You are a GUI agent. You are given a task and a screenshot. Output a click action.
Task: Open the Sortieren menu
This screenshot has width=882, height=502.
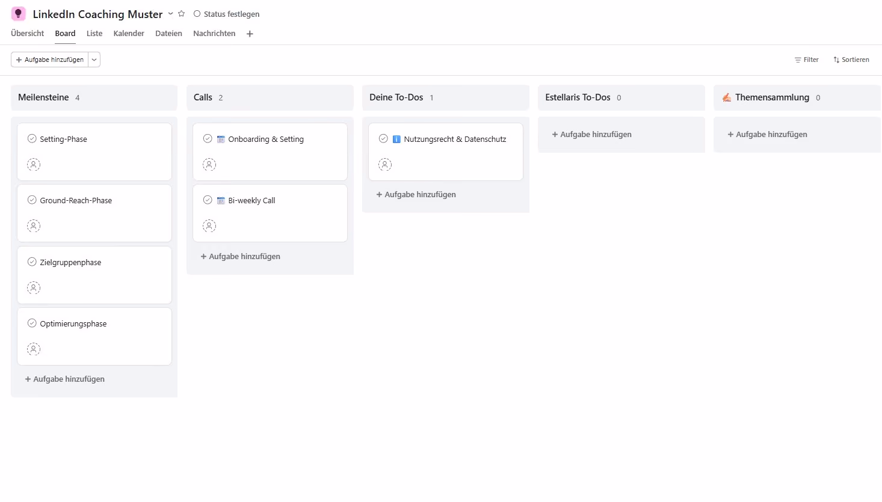851,60
